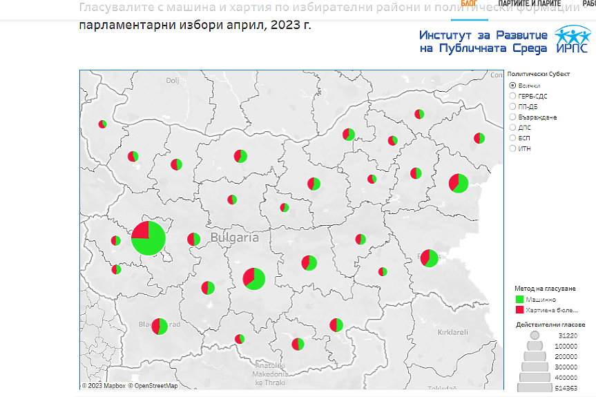Choose the ПП-ДБ radio button
Image resolution: width=596 pixels, height=397 pixels.
[x=512, y=106]
